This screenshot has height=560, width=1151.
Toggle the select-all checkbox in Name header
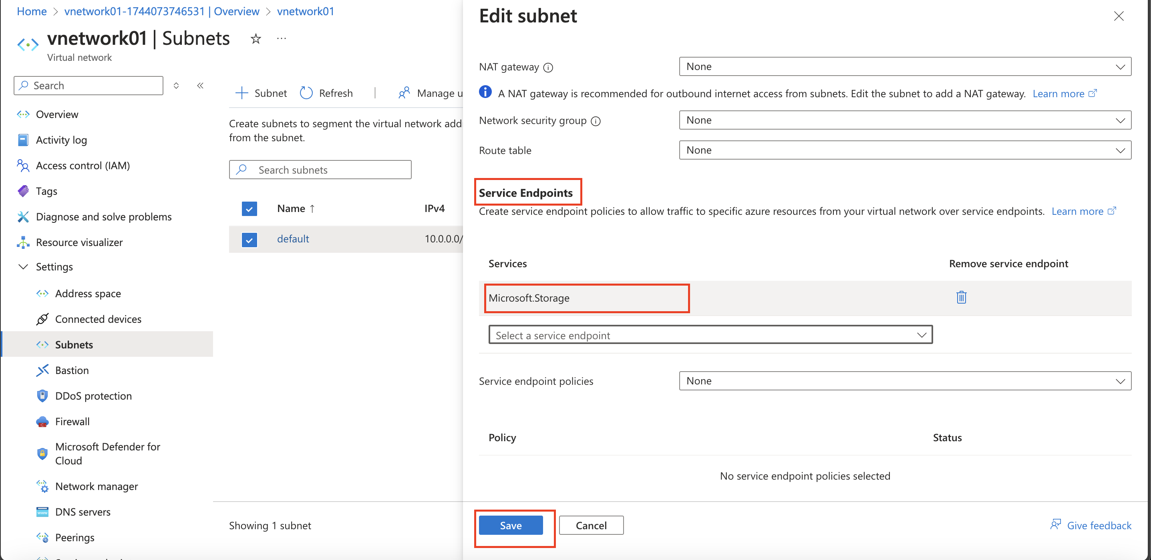click(250, 209)
